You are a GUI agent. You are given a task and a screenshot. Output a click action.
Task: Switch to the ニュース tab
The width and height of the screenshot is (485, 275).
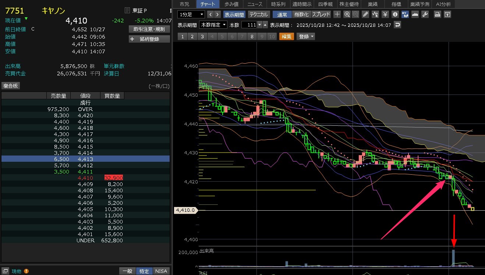pyautogui.click(x=255, y=4)
